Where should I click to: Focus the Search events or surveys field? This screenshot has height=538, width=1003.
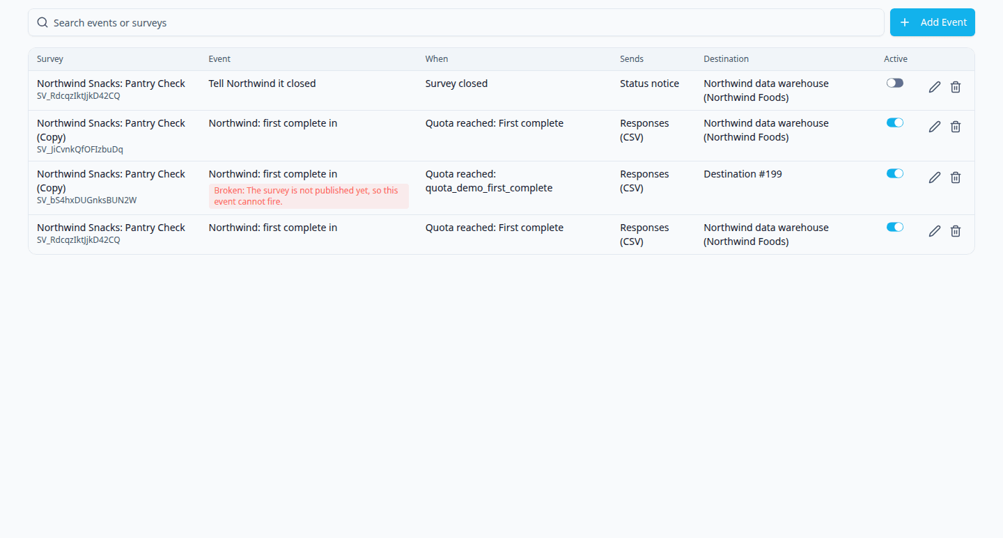[456, 22]
